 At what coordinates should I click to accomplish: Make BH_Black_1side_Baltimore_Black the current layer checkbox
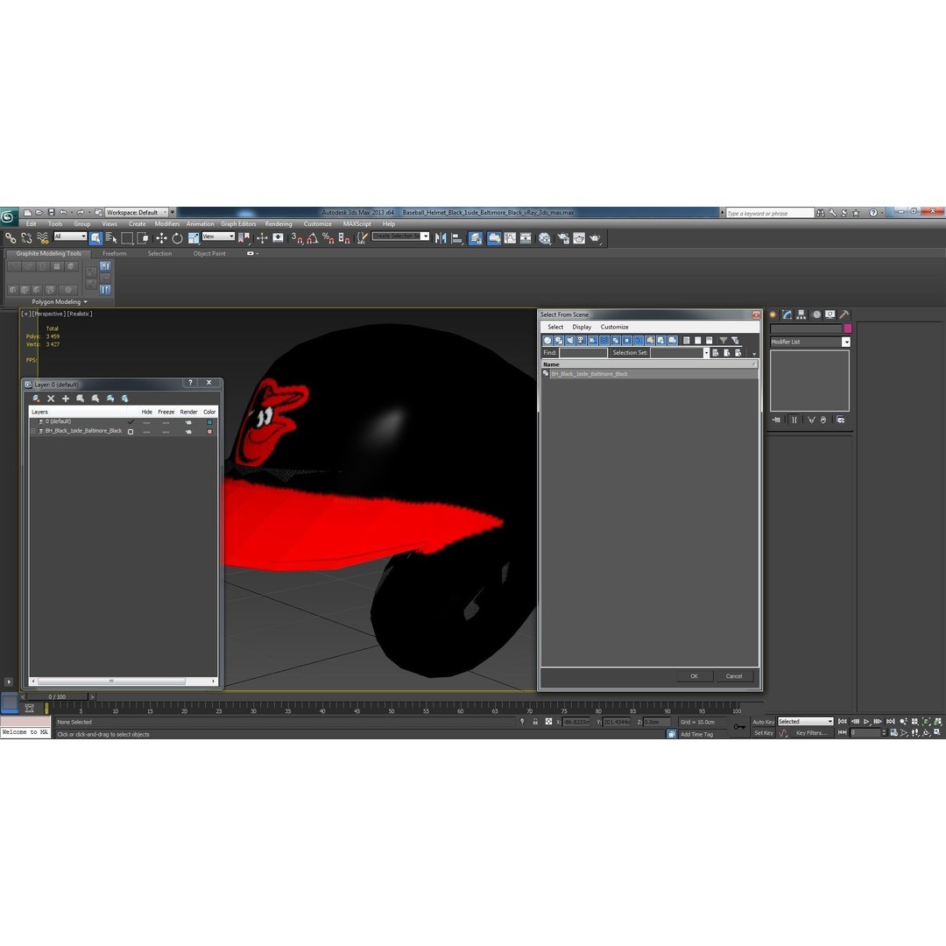pos(131,431)
